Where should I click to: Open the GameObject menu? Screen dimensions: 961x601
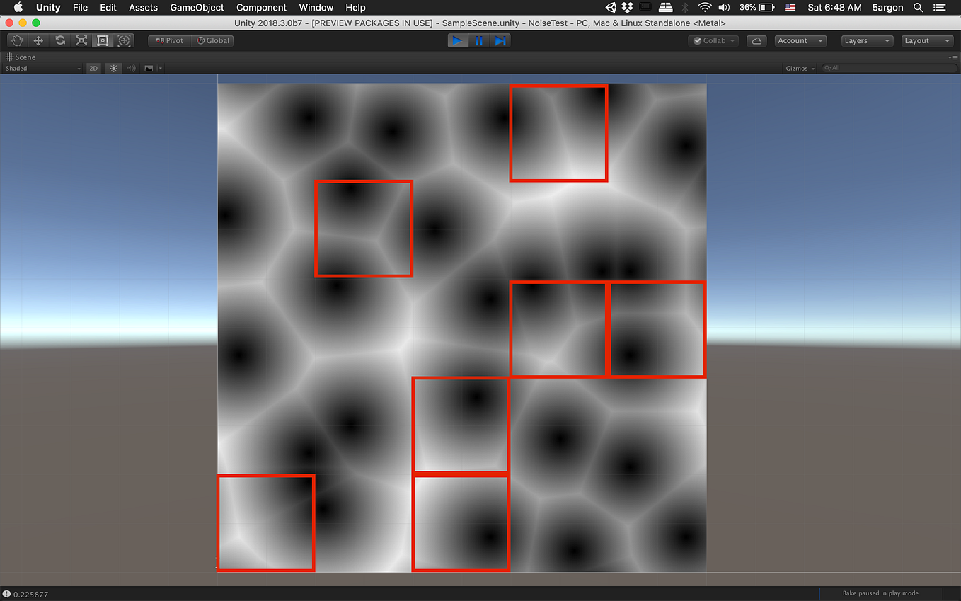tap(196, 8)
